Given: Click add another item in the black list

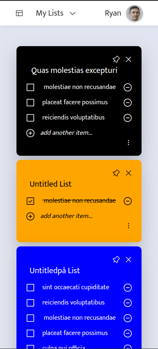Looking at the screenshot, I should (x=66, y=133).
